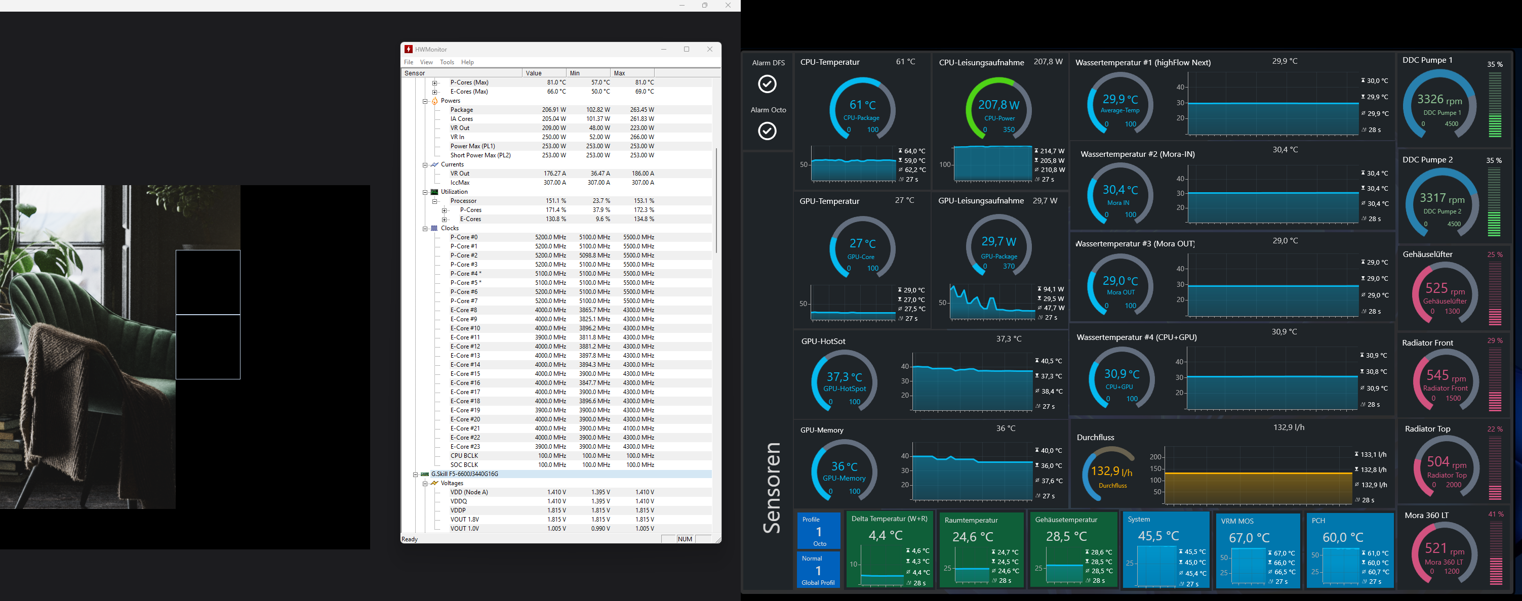Click the DDC Pumpe 1 percentage level bar

coord(1495,105)
